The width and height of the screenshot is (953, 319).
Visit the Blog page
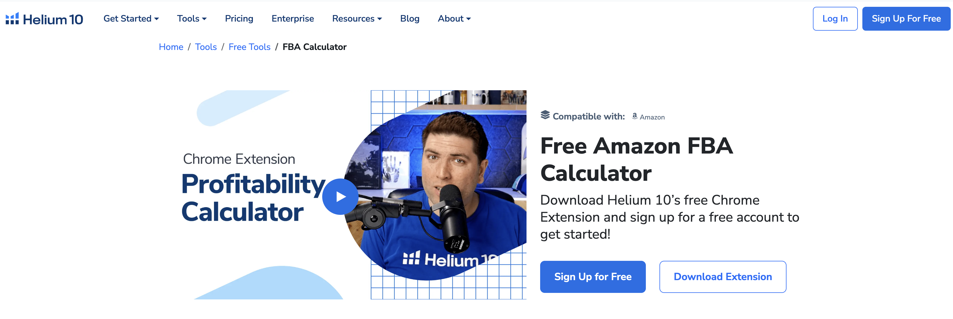pyautogui.click(x=409, y=18)
